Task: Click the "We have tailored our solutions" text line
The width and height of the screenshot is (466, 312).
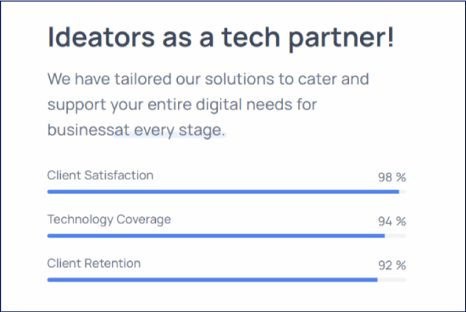Action: [208, 79]
